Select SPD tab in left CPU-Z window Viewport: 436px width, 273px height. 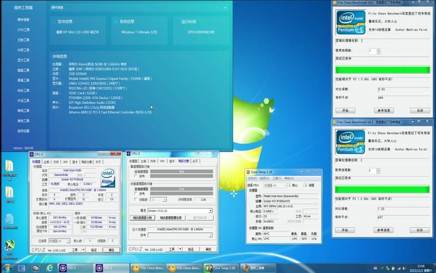65,162
